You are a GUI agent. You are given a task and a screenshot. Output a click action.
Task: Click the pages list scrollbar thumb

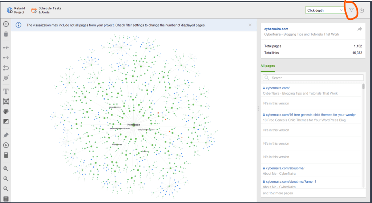(x=363, y=87)
